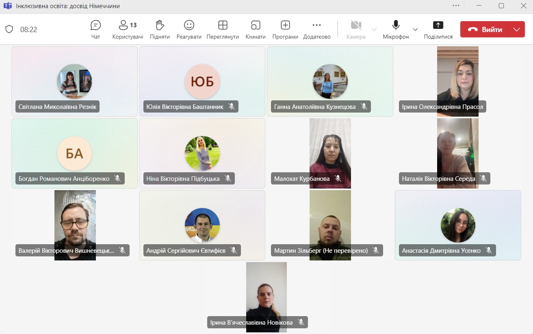This screenshot has width=533, height=334.
Task: Raise hand with Підняти icon
Action: [x=160, y=29]
